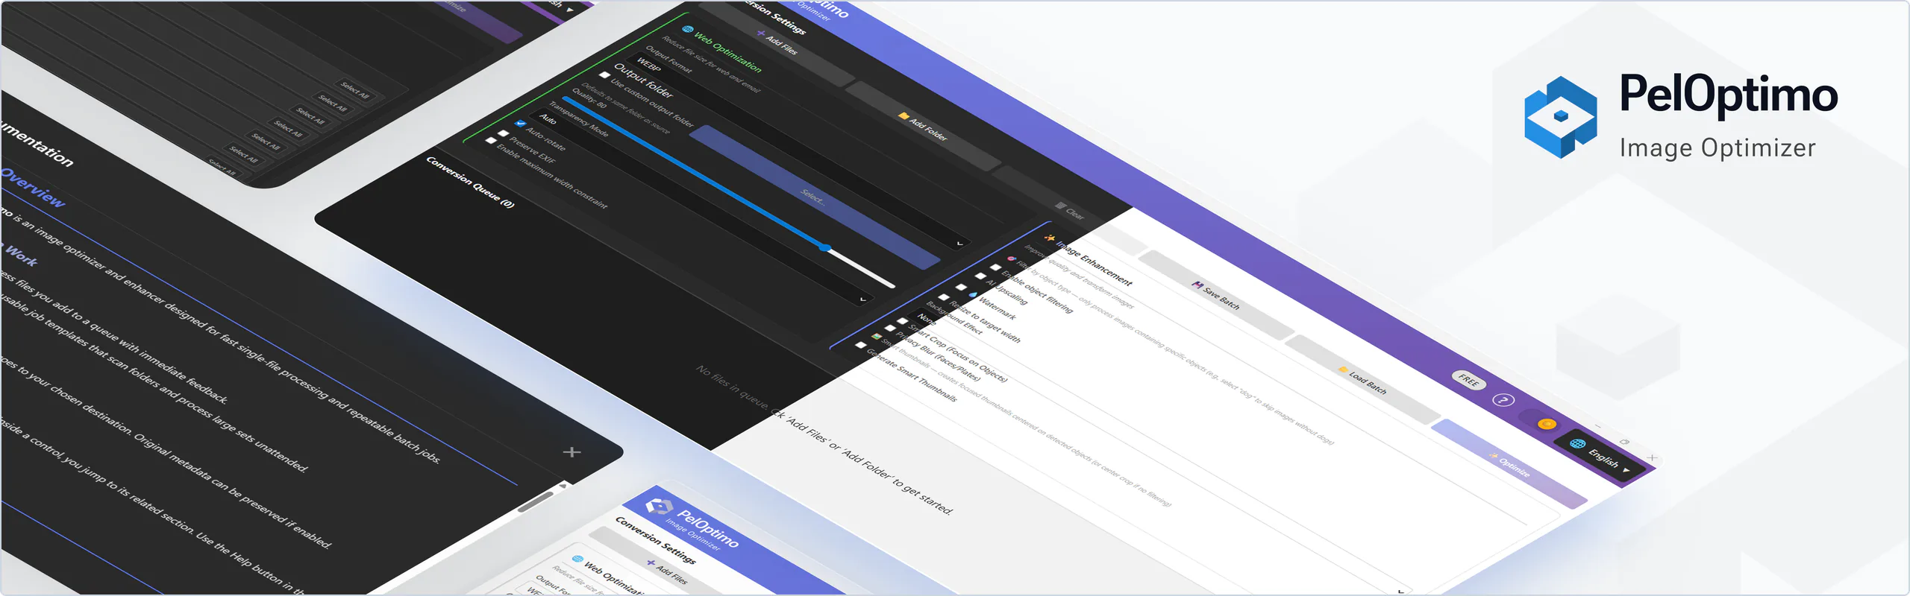Check Resize to target width
1910x596 pixels.
pos(944,297)
